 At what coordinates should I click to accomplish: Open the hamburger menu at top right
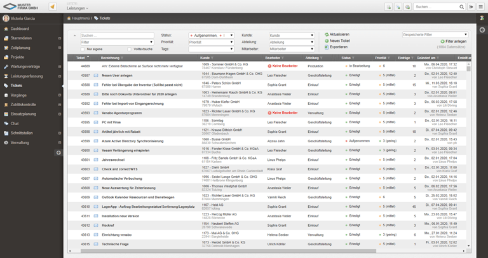[481, 7]
